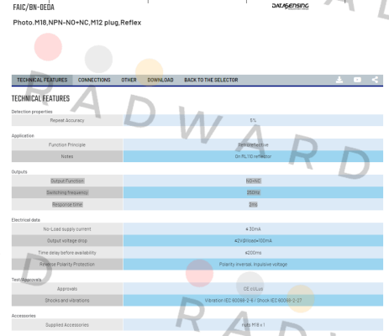Click the FAIC/BN-0E0A product title
Image resolution: width=389 pixels, height=336 pixels.
pyautogui.click(x=34, y=8)
